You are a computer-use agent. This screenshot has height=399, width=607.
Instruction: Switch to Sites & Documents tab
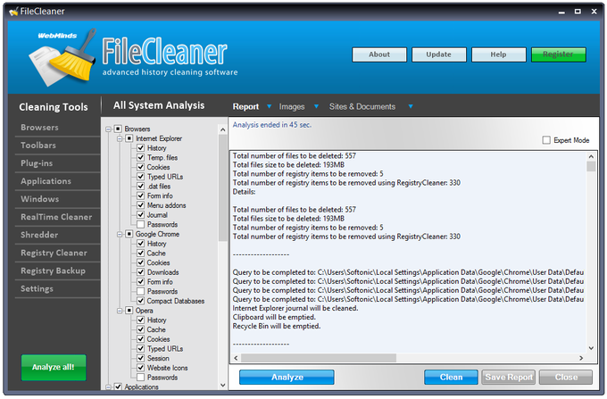362,106
